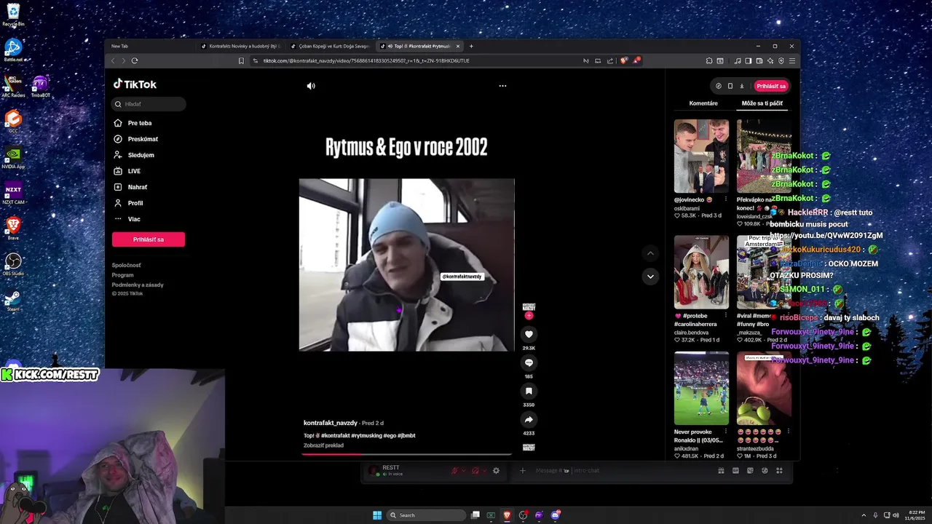Open more options on the @jovinecko thumbnail
932x524 pixels.
(x=725, y=199)
